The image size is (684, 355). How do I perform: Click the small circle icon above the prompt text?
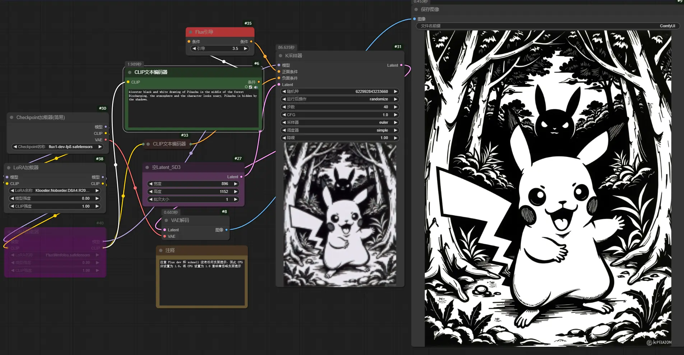click(x=246, y=87)
